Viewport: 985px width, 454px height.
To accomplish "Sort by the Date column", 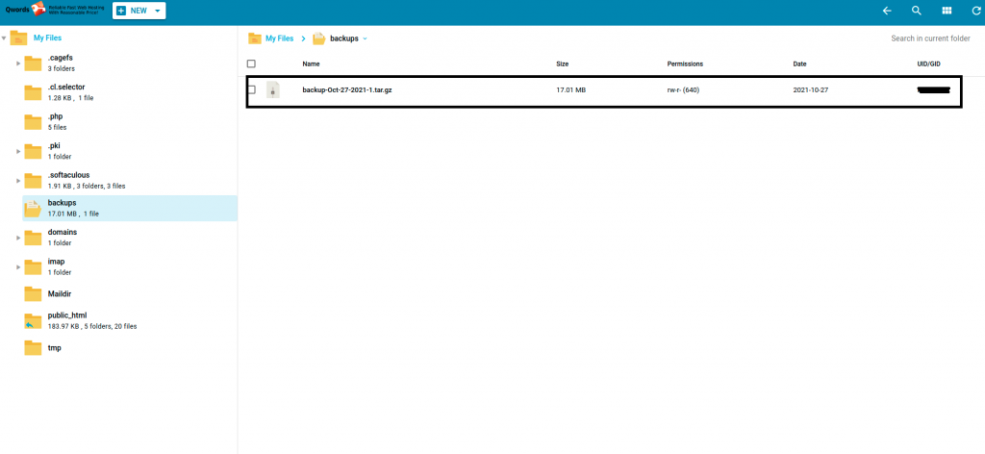I will 799,64.
